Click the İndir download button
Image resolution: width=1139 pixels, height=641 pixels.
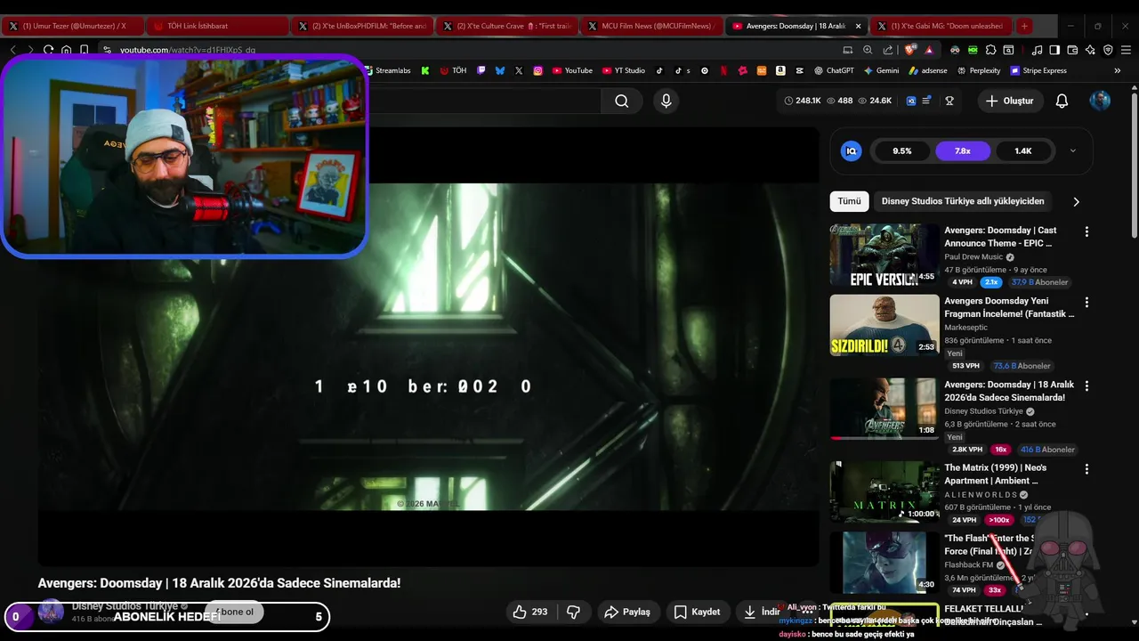click(x=763, y=612)
